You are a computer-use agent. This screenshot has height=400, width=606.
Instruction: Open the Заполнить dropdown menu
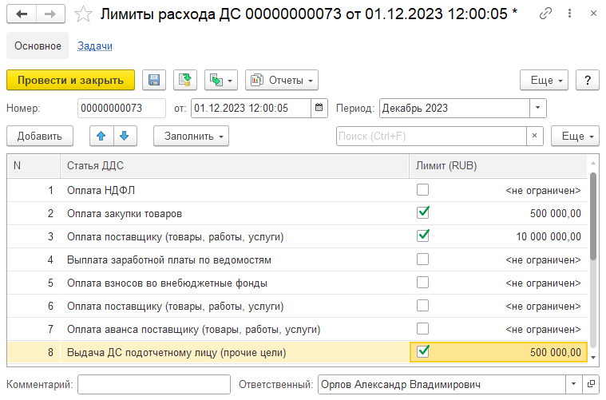[x=191, y=136]
